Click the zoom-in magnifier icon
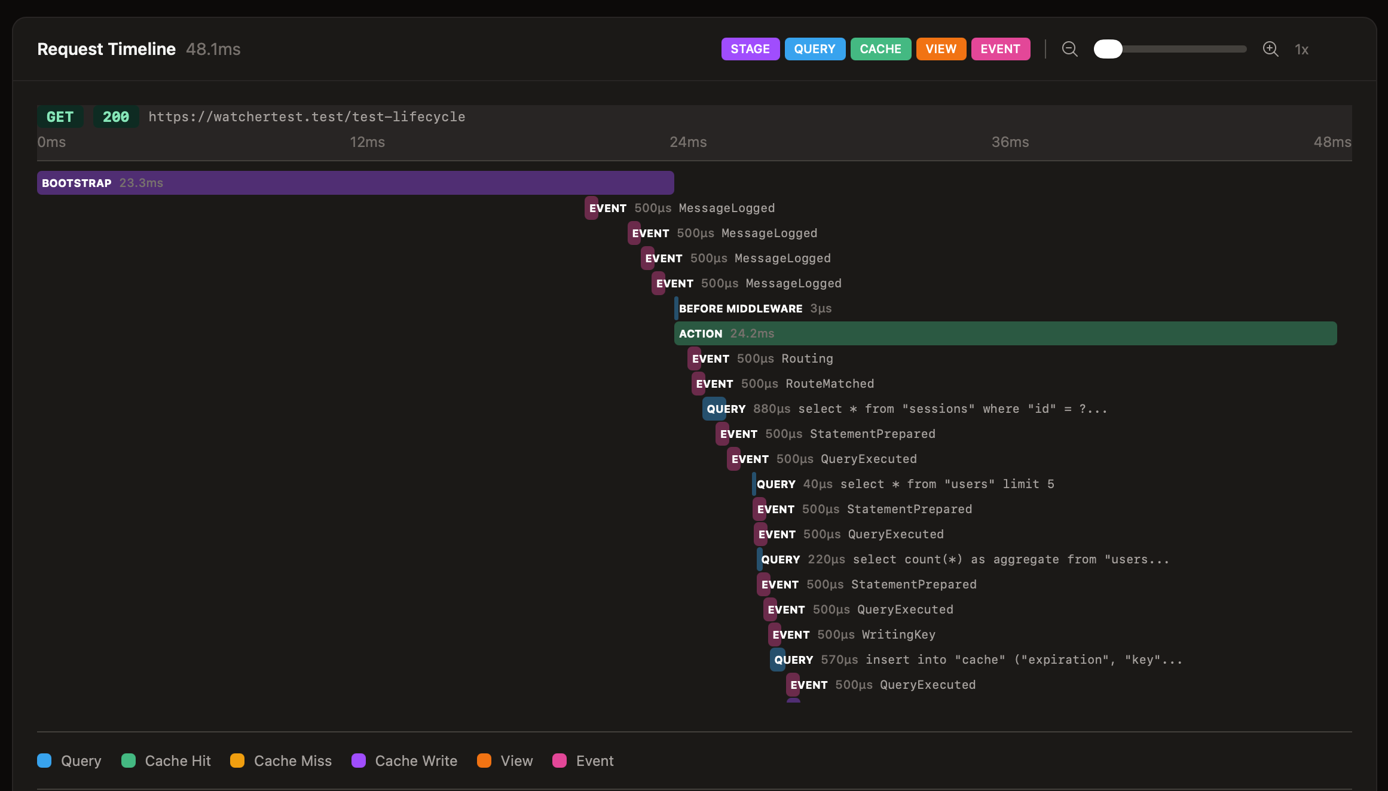 click(x=1271, y=49)
